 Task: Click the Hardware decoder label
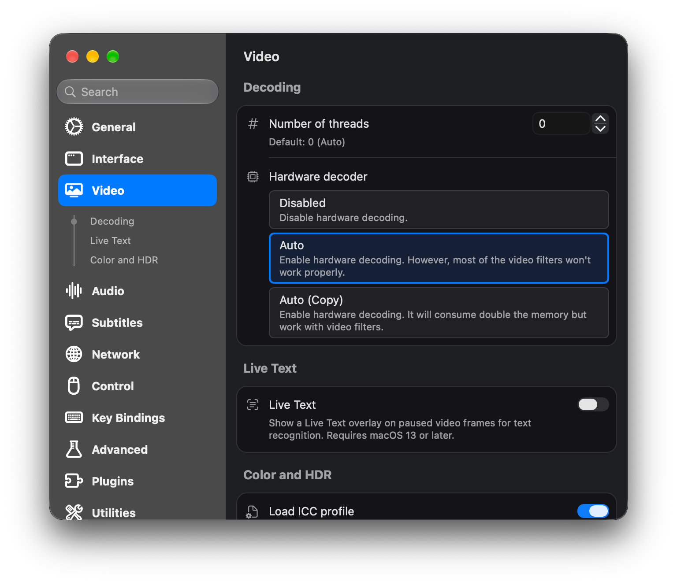(x=318, y=177)
